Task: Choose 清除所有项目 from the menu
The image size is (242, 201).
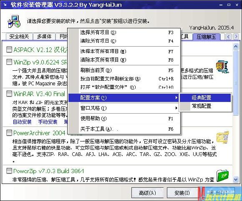Action: (x=124, y=41)
